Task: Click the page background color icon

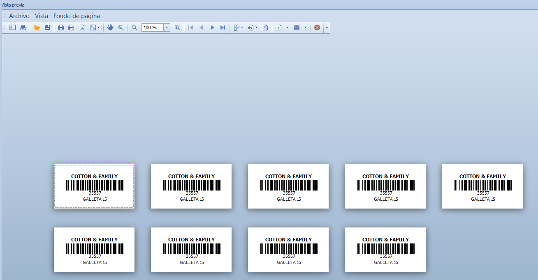Action: (x=250, y=28)
